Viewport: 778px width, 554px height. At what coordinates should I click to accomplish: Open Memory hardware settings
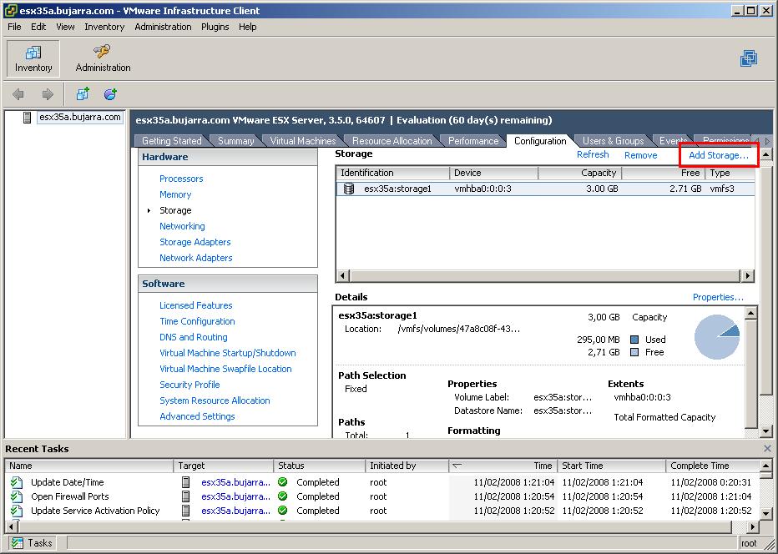(175, 194)
